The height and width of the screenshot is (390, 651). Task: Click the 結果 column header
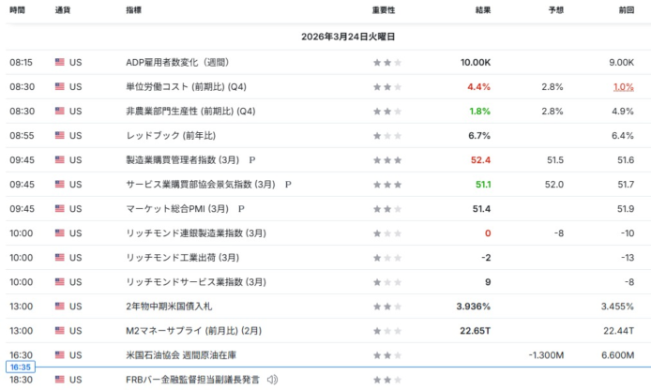point(482,10)
